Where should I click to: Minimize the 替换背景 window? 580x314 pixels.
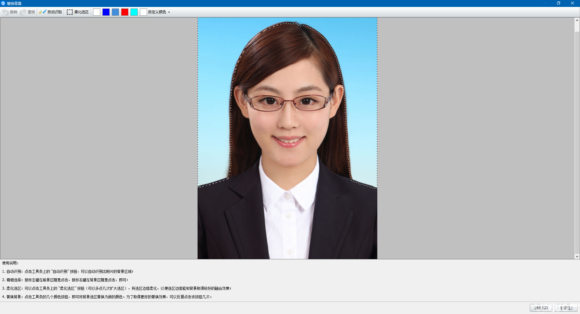(545, 3)
